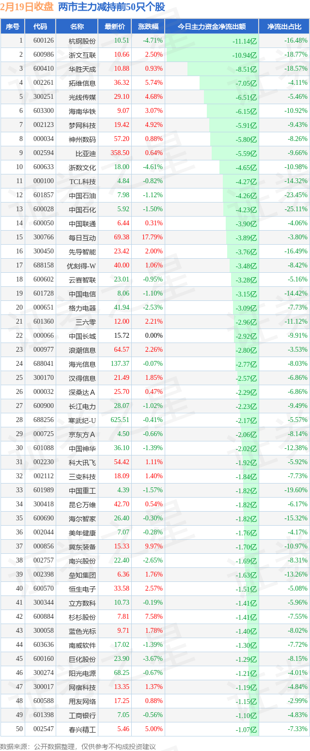Click on 优刻得-W name cell
This screenshot has width=310, height=751.
pos(81,266)
